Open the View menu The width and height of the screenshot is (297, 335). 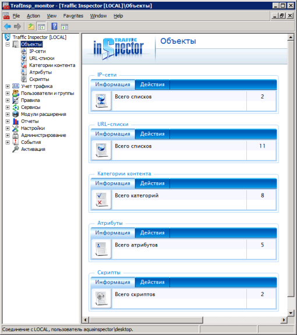coord(52,16)
